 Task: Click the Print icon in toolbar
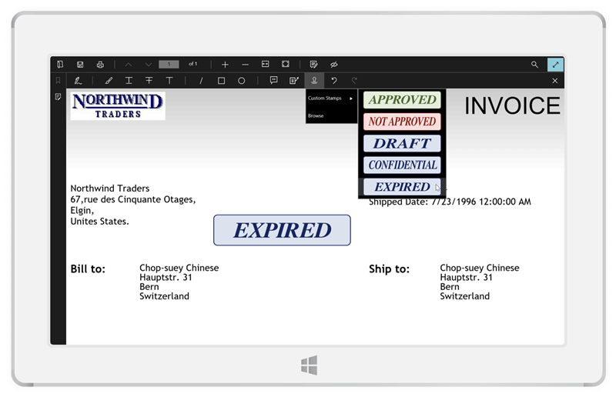(x=100, y=65)
